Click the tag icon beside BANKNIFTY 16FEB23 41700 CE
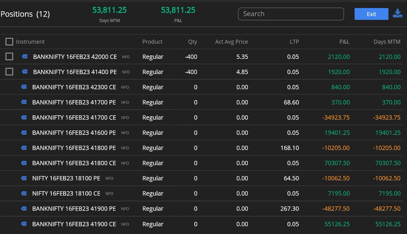 (24, 117)
